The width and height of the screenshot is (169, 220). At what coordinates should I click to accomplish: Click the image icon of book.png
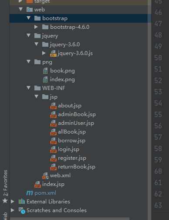point(45,71)
